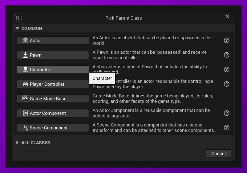Cancel the Pick Parent Class dialog
Image resolution: width=247 pixels, height=173 pixels.
click(x=218, y=153)
